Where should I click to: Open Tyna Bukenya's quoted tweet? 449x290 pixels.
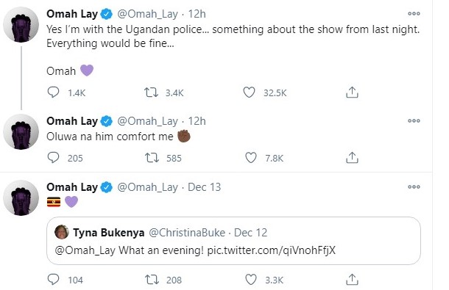[x=233, y=241]
